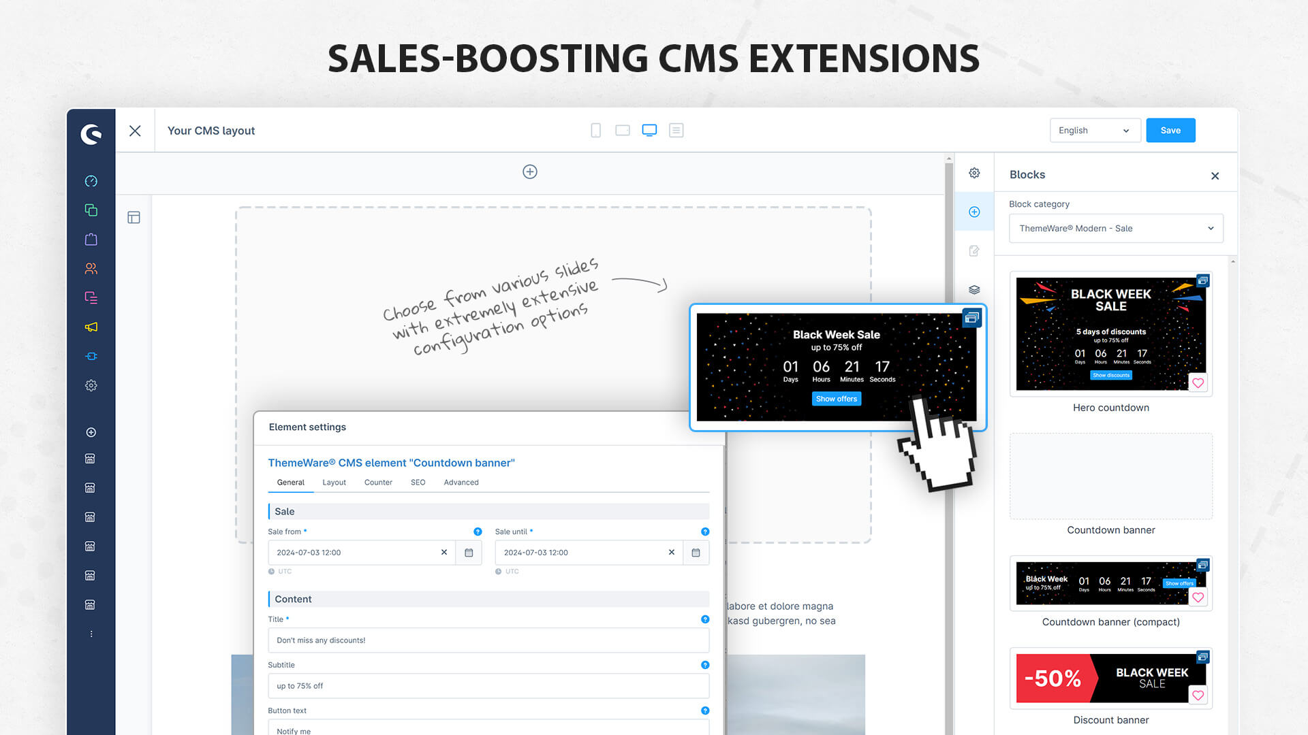The height and width of the screenshot is (735, 1308).
Task: Click the layers/pages panel icon
Action: (x=975, y=289)
